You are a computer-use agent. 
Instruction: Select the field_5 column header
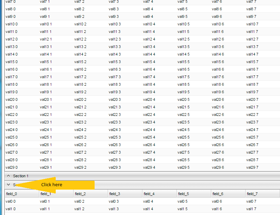tap(183, 194)
